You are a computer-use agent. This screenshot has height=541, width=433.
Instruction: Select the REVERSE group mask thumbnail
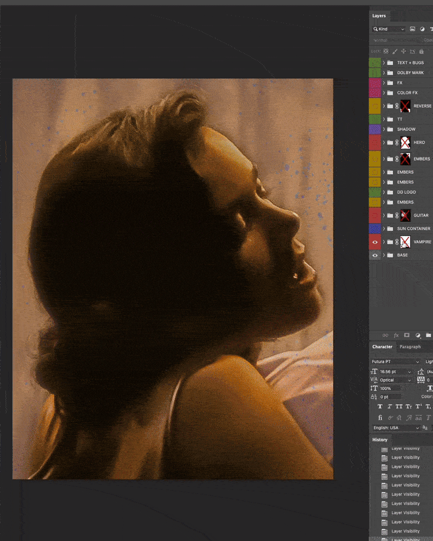click(405, 106)
